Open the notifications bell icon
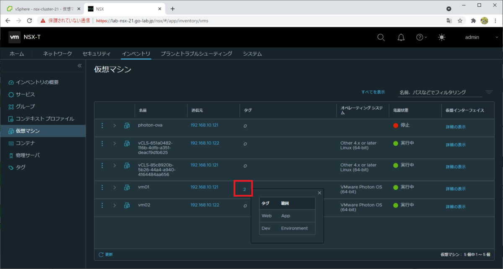This screenshot has height=269, width=503. click(x=401, y=37)
